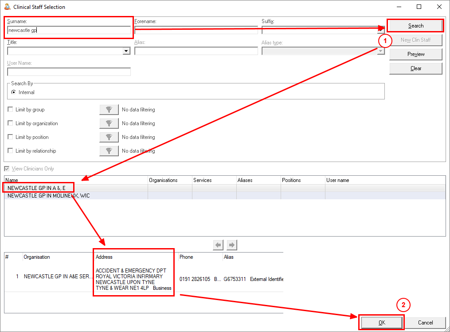Check the Limit by position checkbox
450x332 pixels.
click(x=11, y=137)
